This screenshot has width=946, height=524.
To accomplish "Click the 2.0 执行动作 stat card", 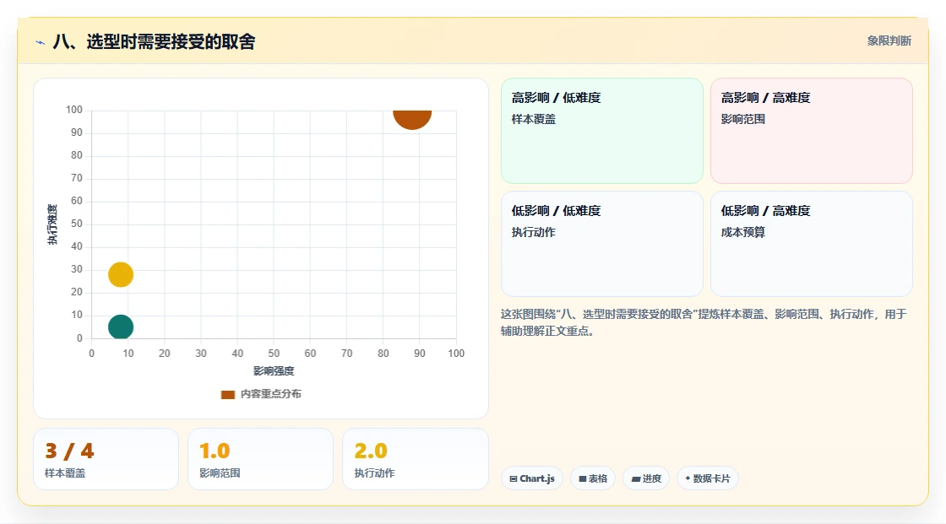I will point(415,459).
